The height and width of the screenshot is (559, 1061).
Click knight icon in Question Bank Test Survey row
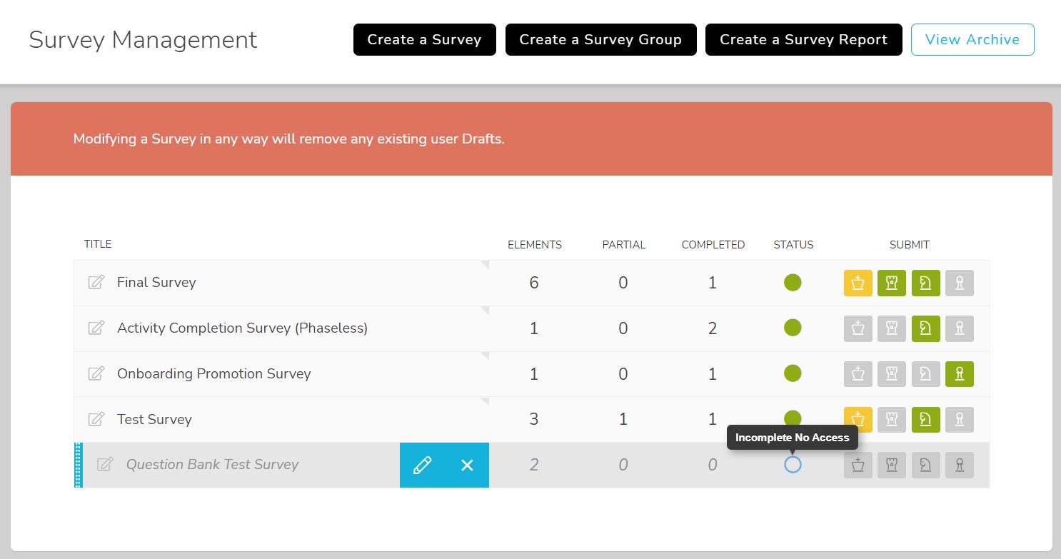tap(926, 465)
